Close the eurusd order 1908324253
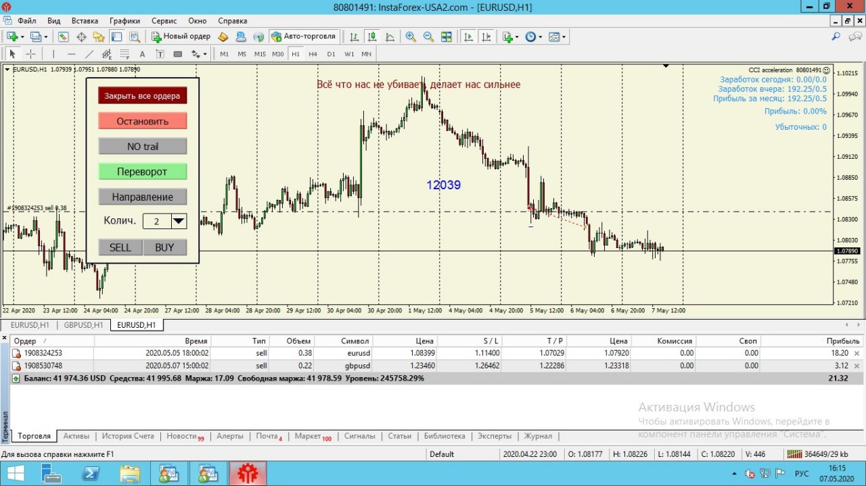This screenshot has width=866, height=486. tap(857, 353)
